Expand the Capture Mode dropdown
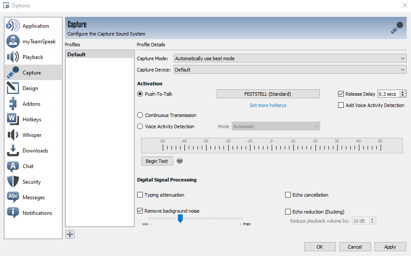Screen dimensions: 411x256 [289, 58]
